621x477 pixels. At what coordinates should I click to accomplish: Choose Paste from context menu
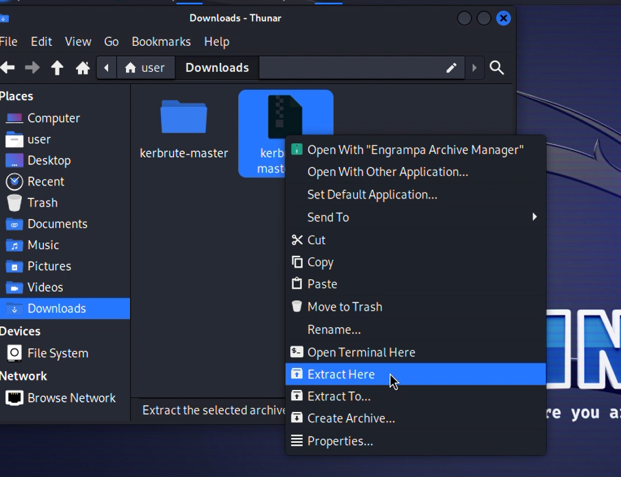click(416, 284)
